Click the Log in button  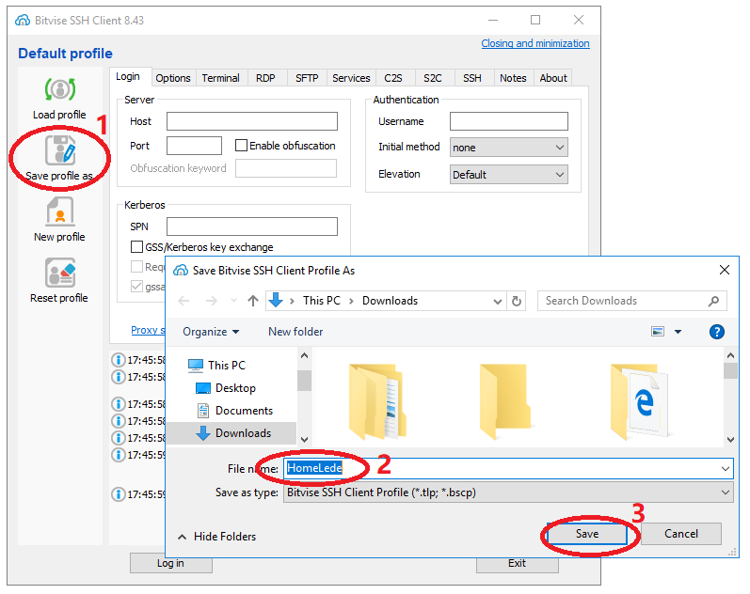170,563
